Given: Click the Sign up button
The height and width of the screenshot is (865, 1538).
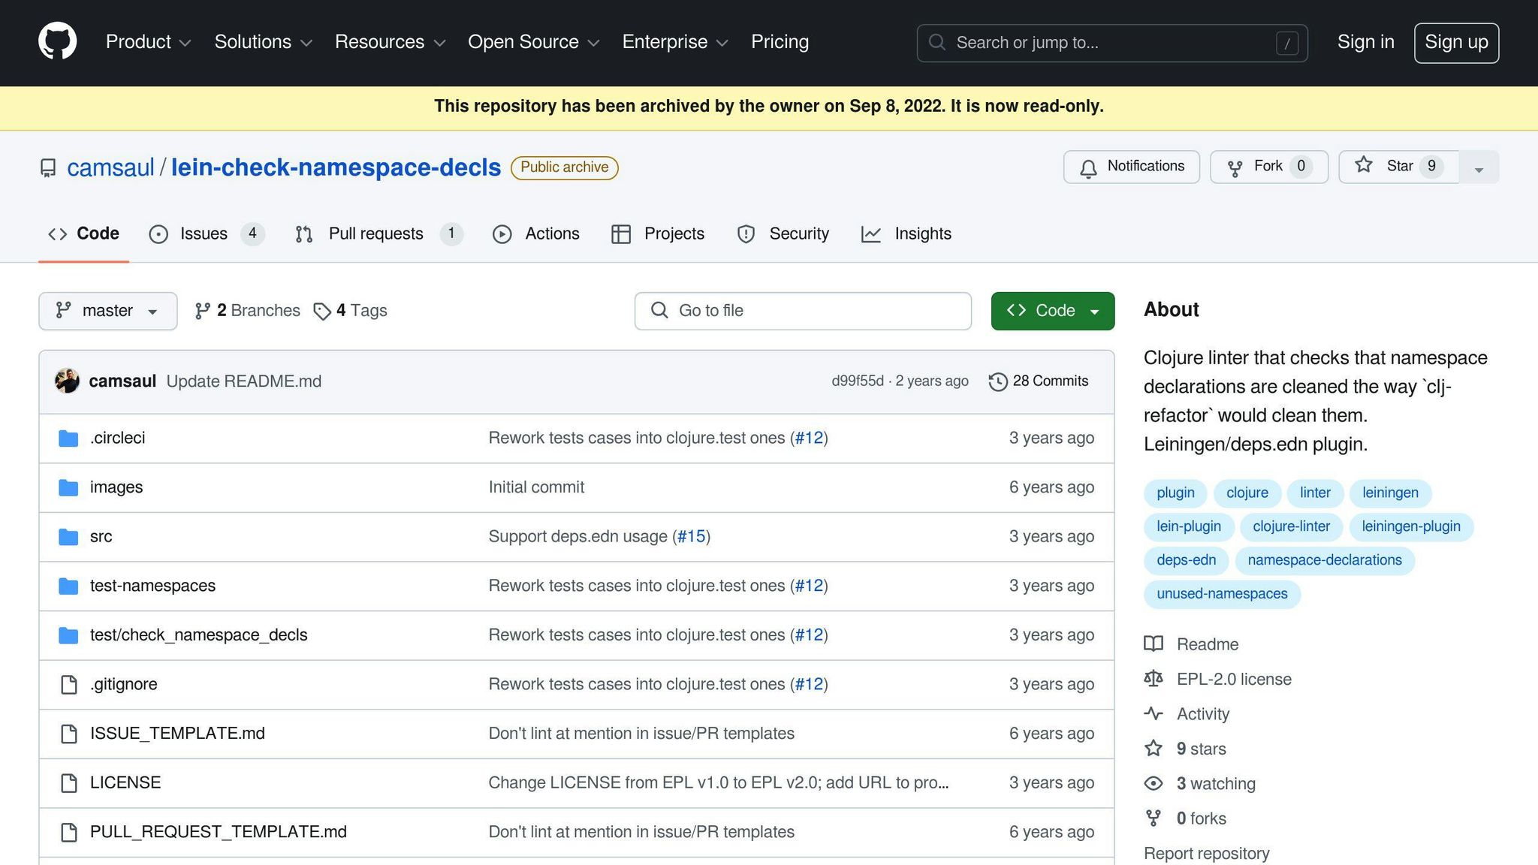Looking at the screenshot, I should coord(1455,43).
